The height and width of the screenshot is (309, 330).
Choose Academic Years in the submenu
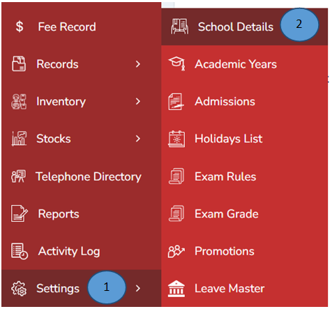[244, 64]
